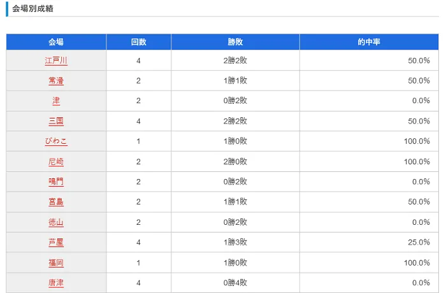Screen dimensions: 446x293
Task: Click the 1勝3敗 record cell
Action: (235, 243)
